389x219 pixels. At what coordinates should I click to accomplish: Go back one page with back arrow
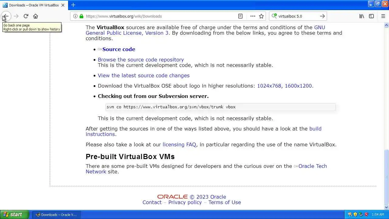pos(6,16)
